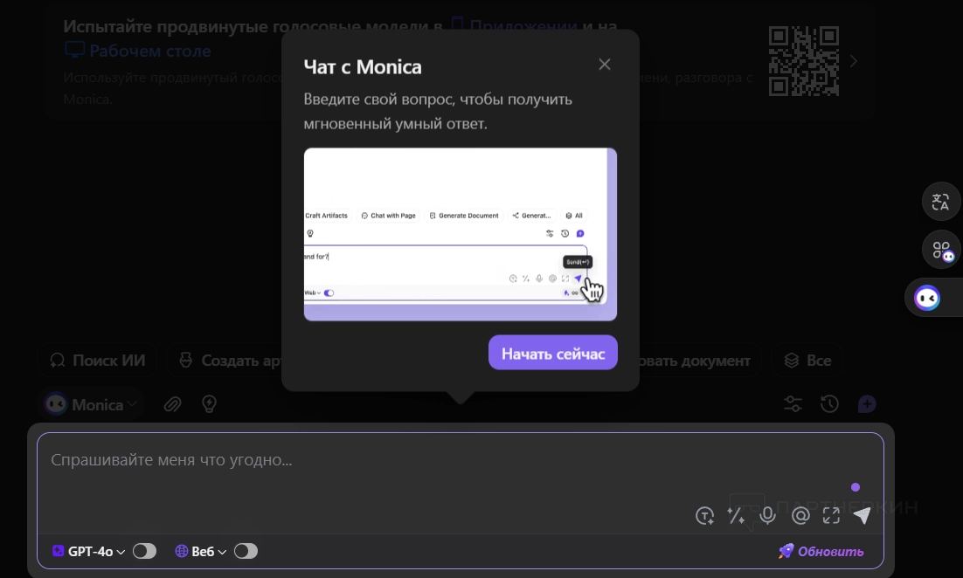This screenshot has height=578, width=963.
Task: Click the Monica avatar floating icon
Action: [927, 299]
